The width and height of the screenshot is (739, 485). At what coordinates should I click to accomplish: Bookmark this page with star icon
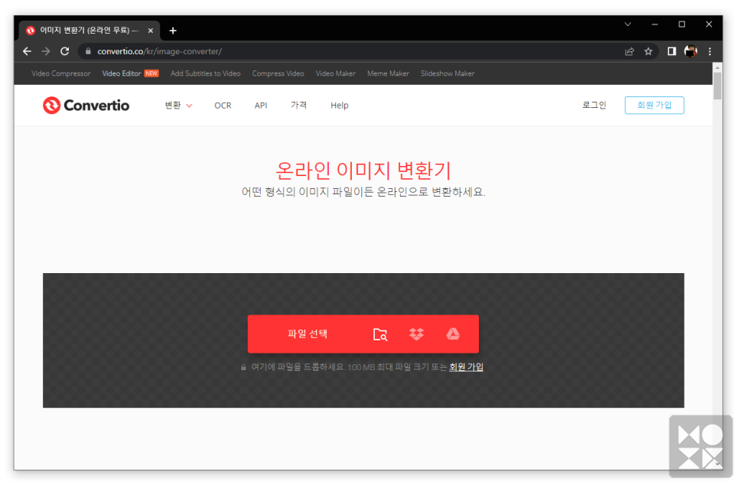648,51
